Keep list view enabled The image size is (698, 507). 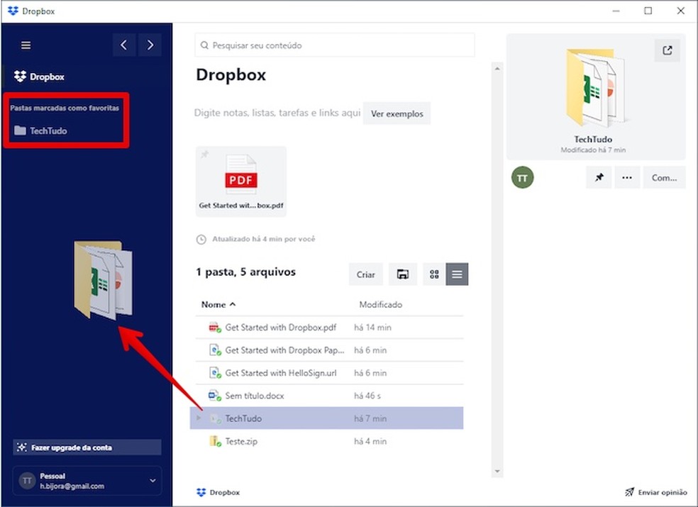coord(457,274)
